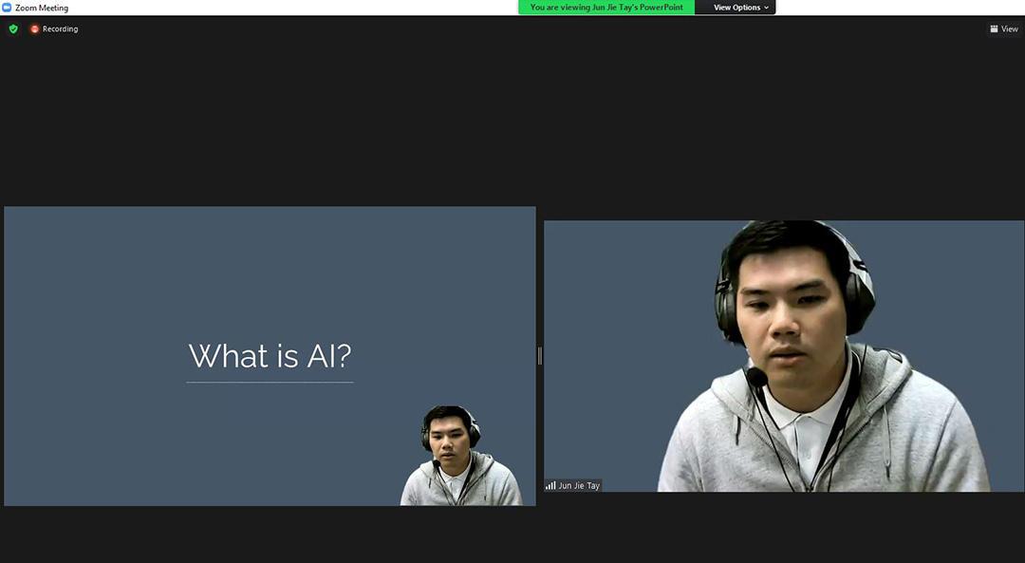
Task: Click the red Recording indicator icon
Action: pos(35,28)
